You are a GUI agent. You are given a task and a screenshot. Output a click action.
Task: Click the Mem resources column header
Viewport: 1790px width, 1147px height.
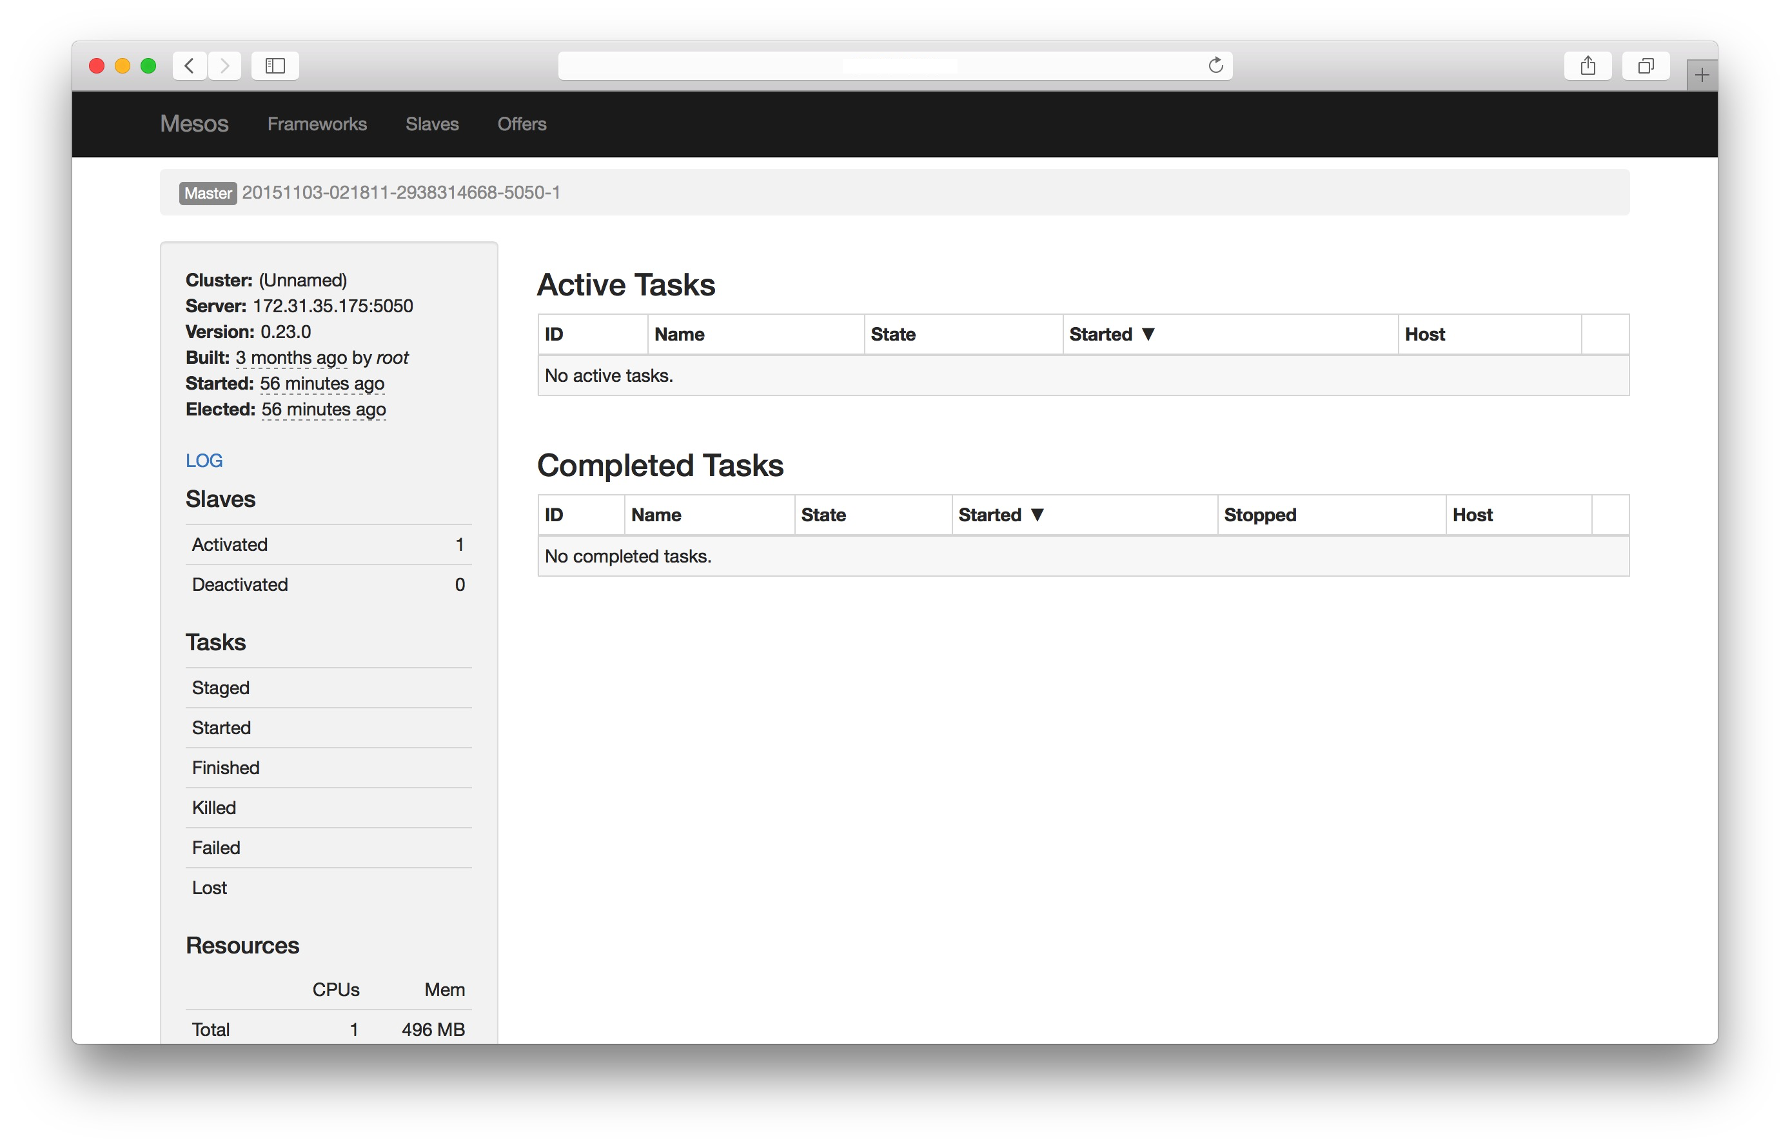pyautogui.click(x=444, y=990)
